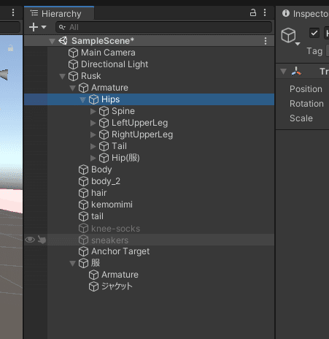329x339 pixels.
Task: Open the SampleScene context menu dots
Action: (266, 41)
